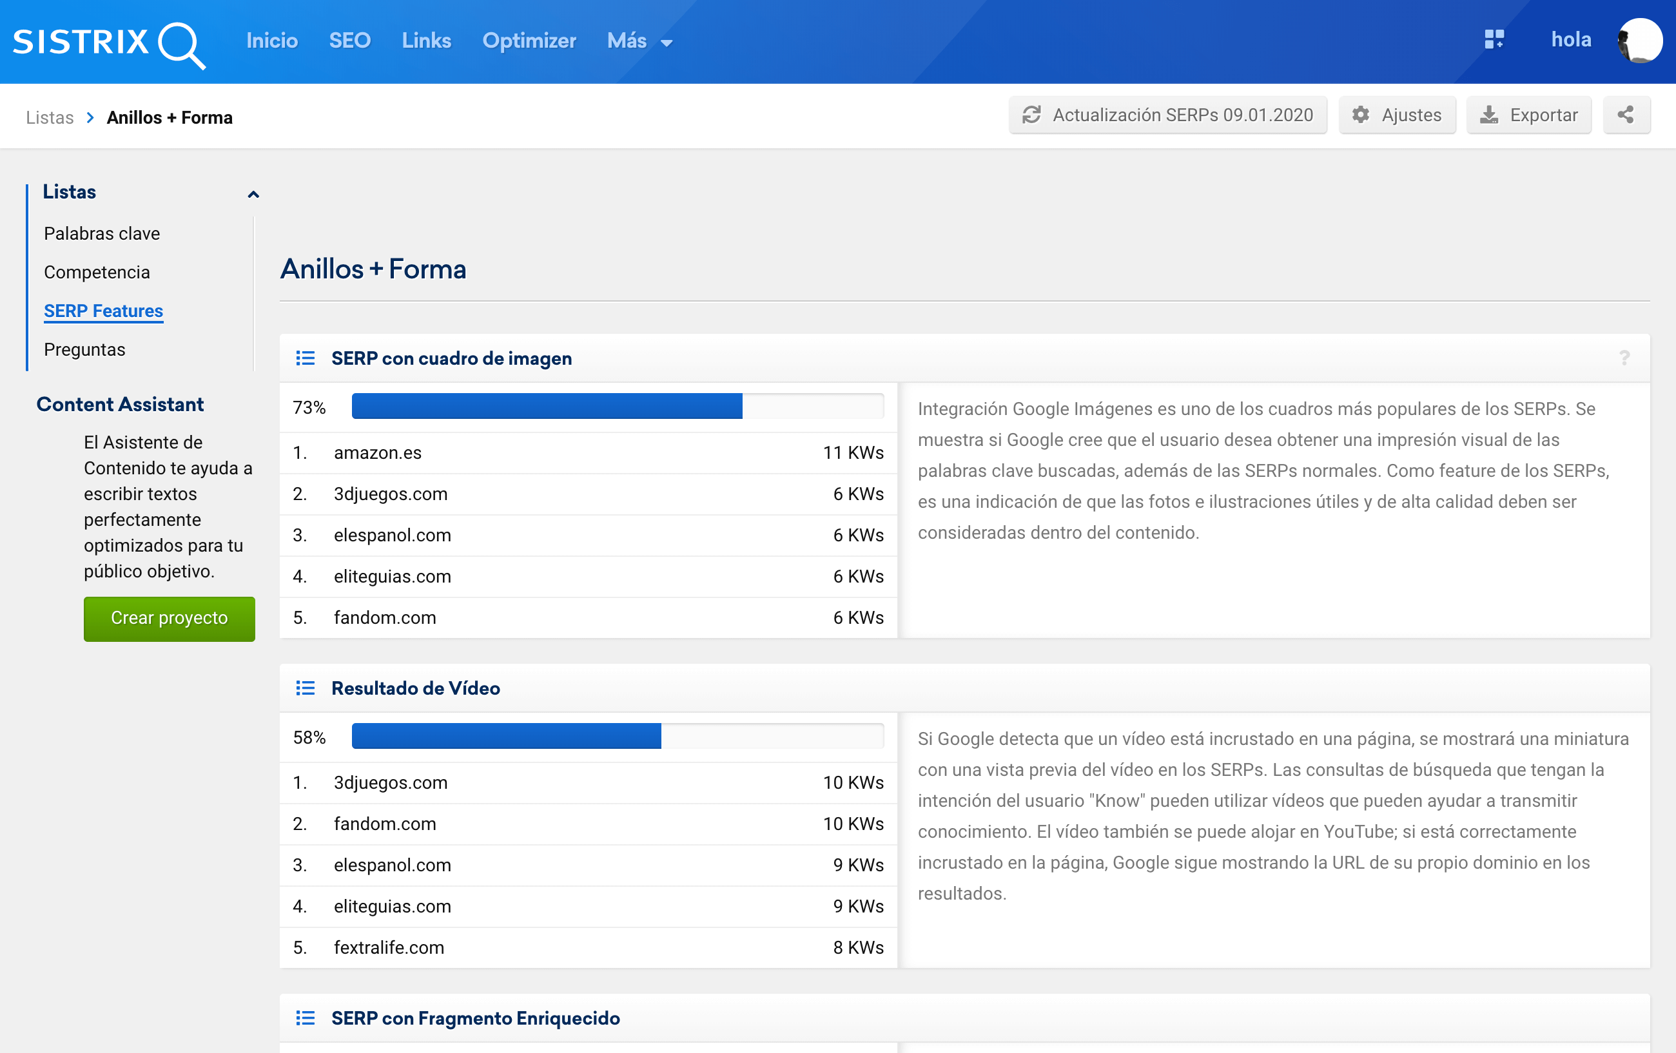Click elespanol.com with 6 KWs
Screen dimensions: 1676x1053
588,535
